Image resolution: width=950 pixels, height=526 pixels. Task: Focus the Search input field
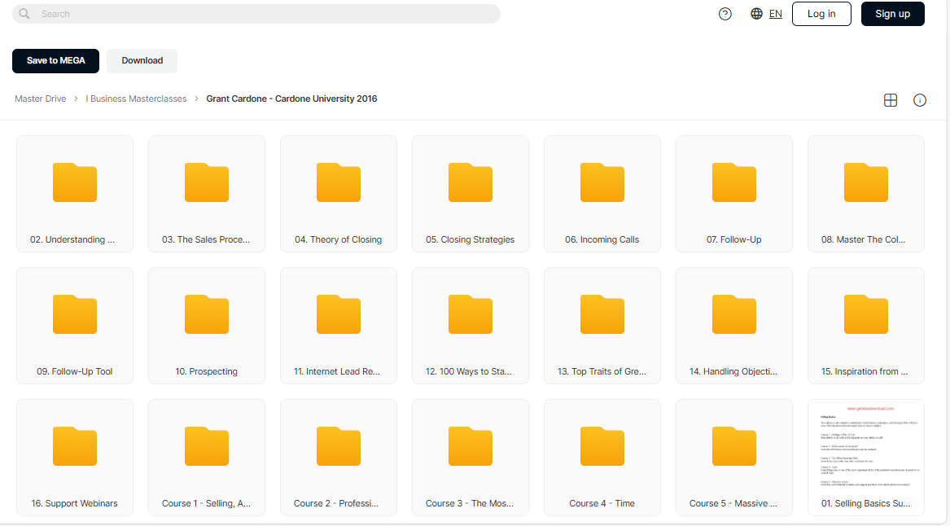pyautogui.click(x=256, y=13)
